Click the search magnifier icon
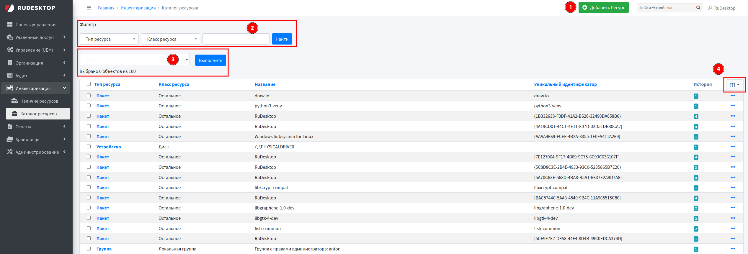748x254 pixels. coord(698,8)
